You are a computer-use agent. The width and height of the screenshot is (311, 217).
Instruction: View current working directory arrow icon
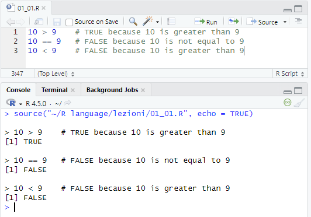point(68,103)
